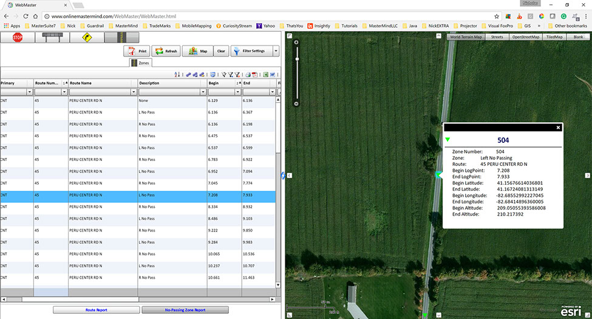
Task: Click the map zoom slider handle
Action: [x=296, y=59]
